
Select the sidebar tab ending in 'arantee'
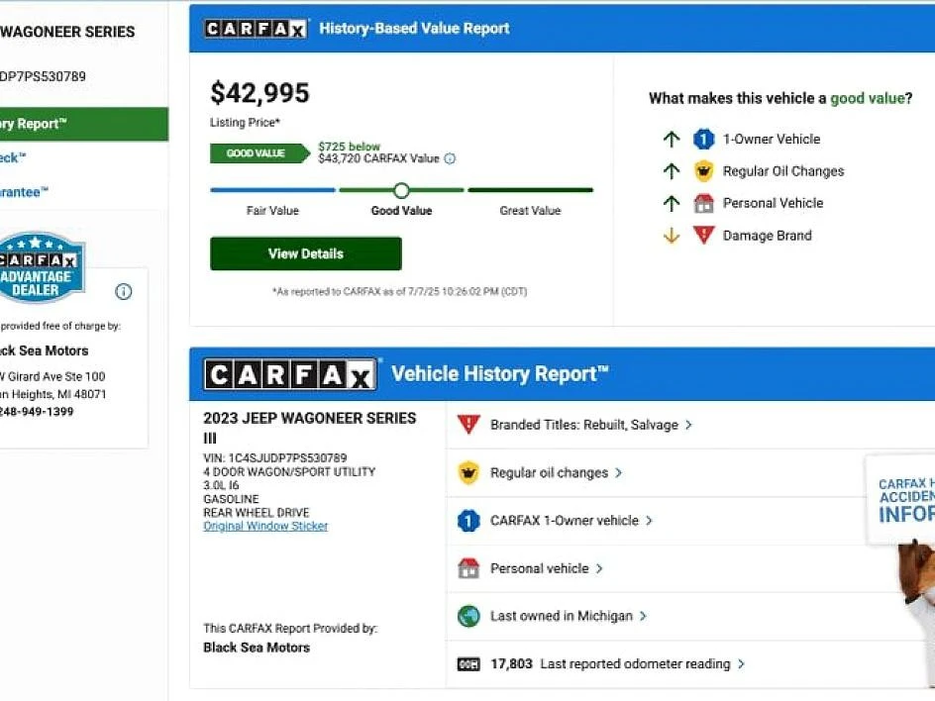point(24,192)
